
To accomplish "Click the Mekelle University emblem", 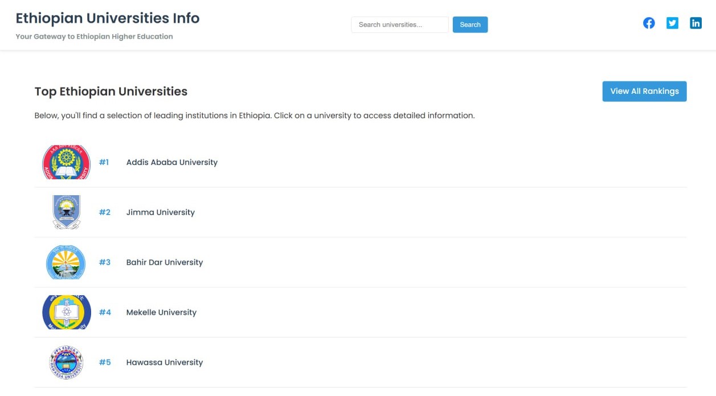I will (66, 312).
